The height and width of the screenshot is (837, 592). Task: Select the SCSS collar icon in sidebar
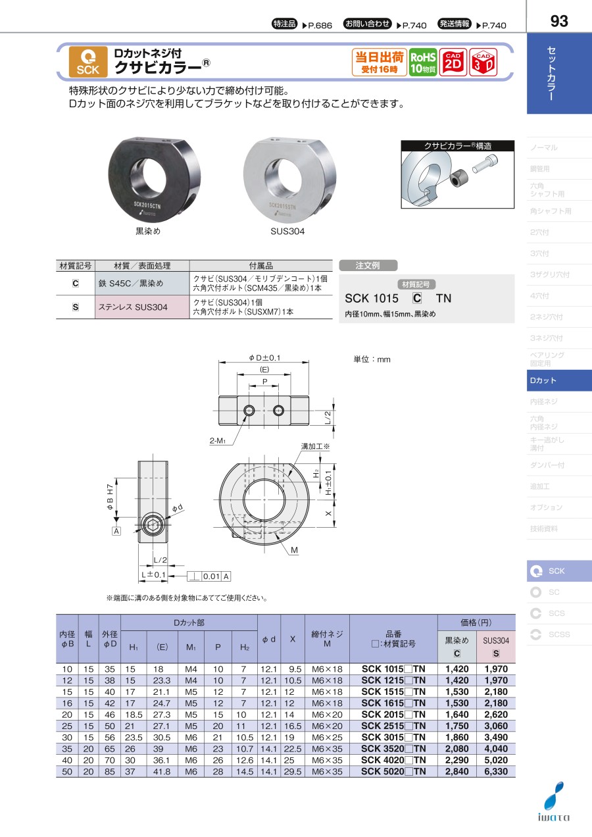536,634
